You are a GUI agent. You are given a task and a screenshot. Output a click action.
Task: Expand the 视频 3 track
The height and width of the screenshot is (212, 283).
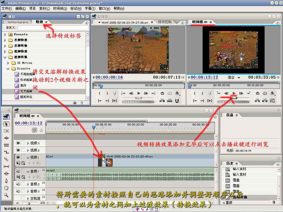[x=28, y=143]
